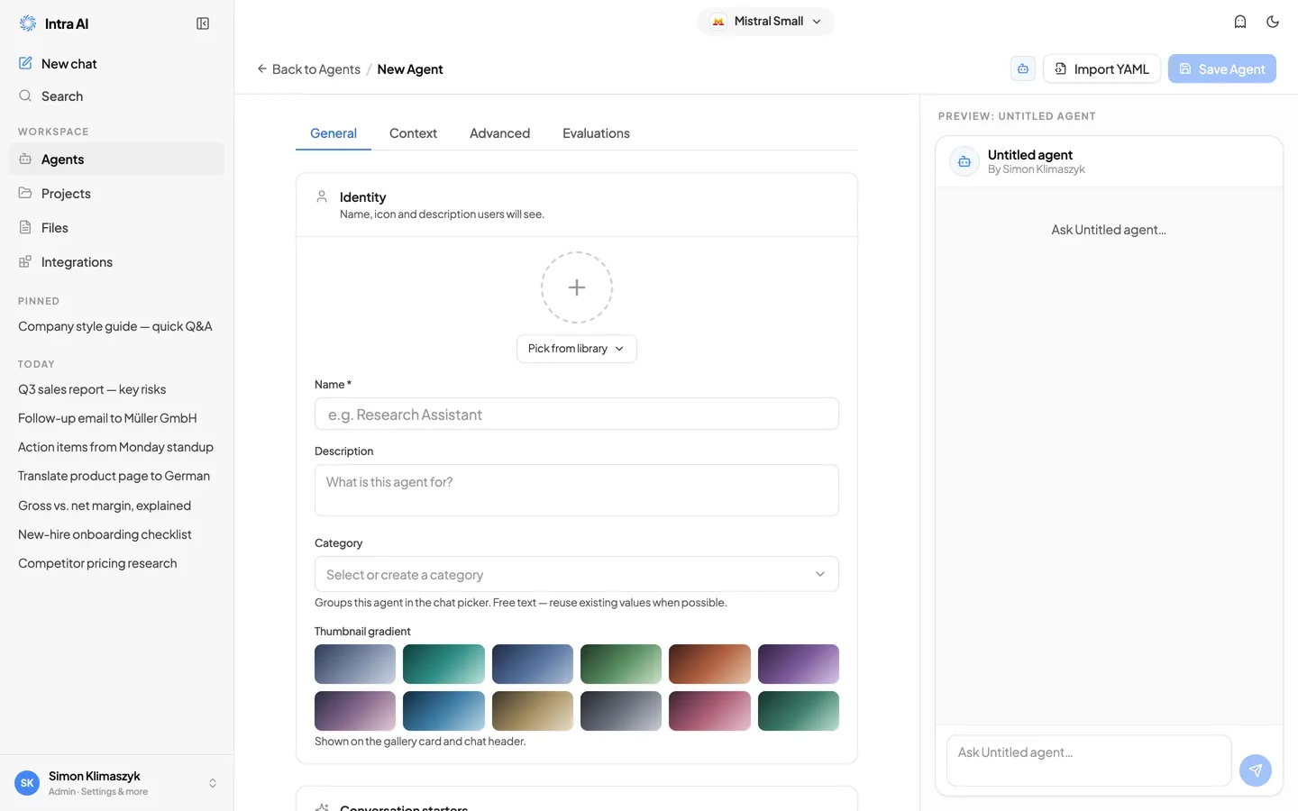Toggle dark mode moon icon
Viewport: 1298px width, 811px height.
tap(1273, 22)
